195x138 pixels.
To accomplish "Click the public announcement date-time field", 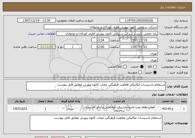I will (x=36, y=21).
